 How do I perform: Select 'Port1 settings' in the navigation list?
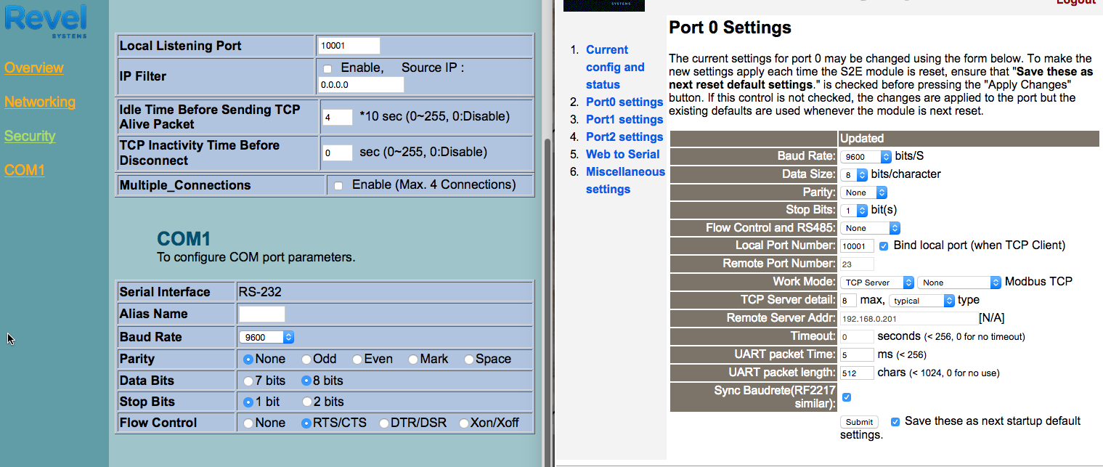(x=624, y=119)
